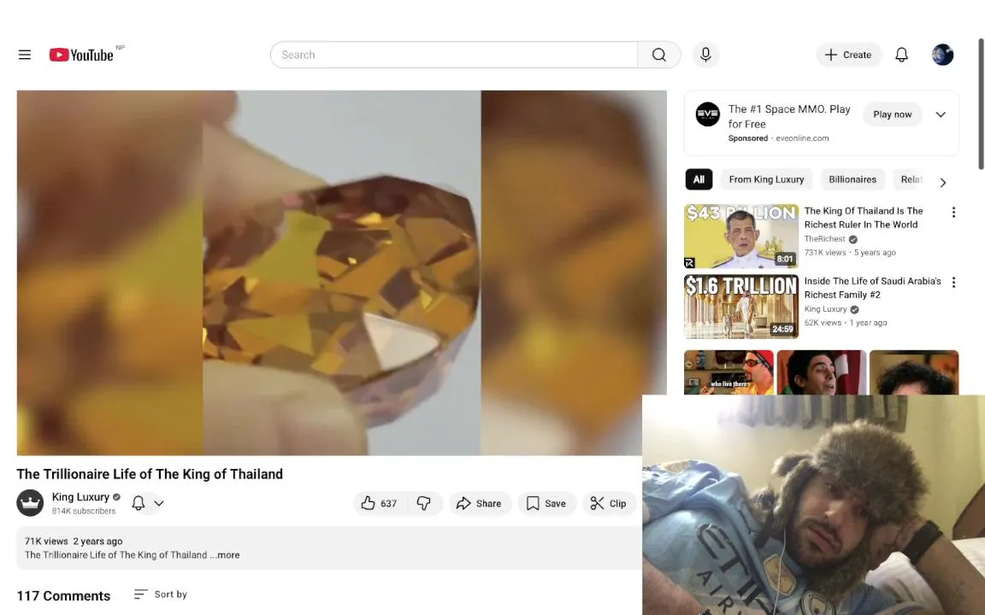
Task: Show more filter chips with arrow
Action: (x=942, y=183)
